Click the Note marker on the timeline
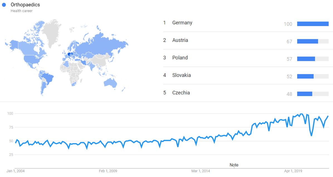This screenshot has height=177, width=333. coord(234,165)
